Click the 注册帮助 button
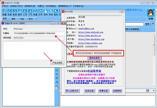 click(117, 91)
